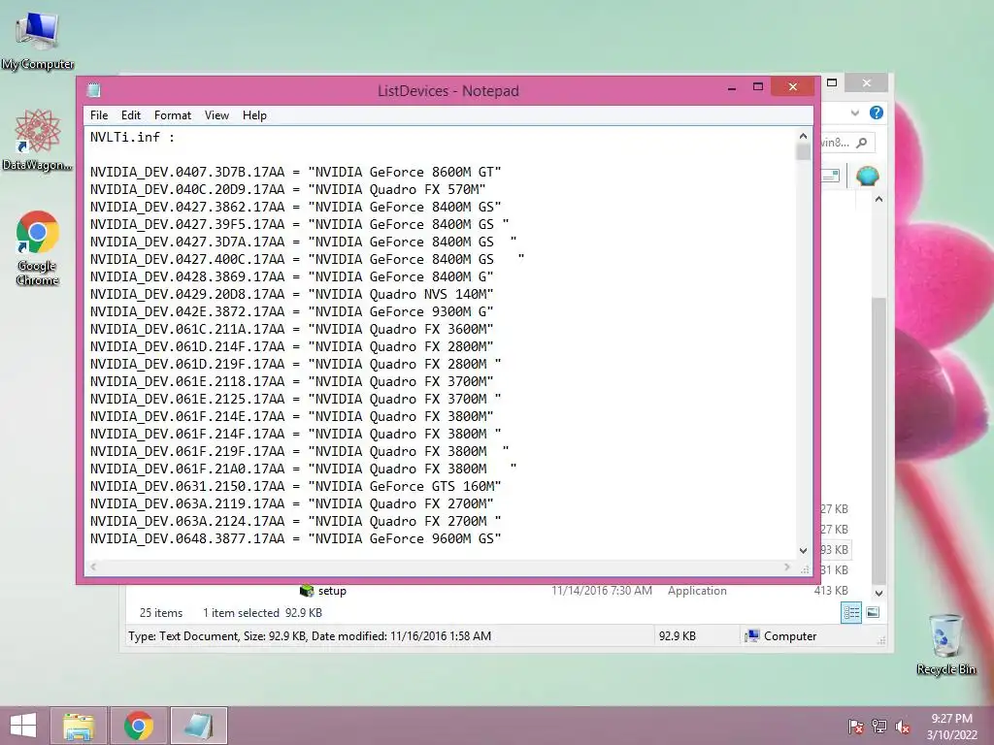Open the Edit menu in Notepad

pos(131,115)
